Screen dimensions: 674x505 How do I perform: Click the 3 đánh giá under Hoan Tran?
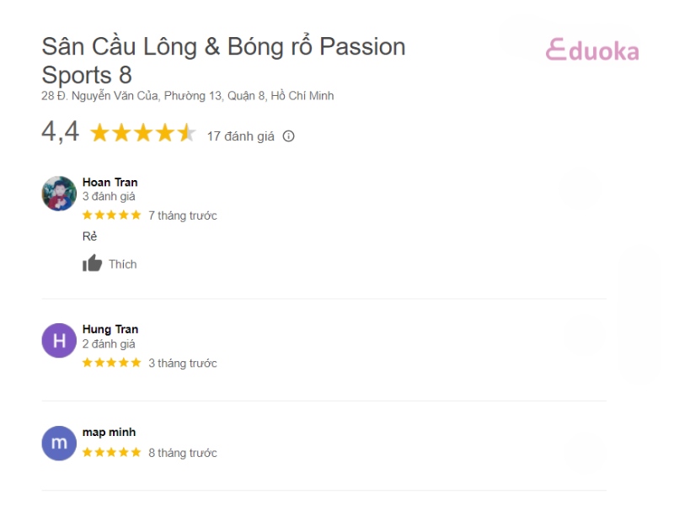pyautogui.click(x=109, y=196)
